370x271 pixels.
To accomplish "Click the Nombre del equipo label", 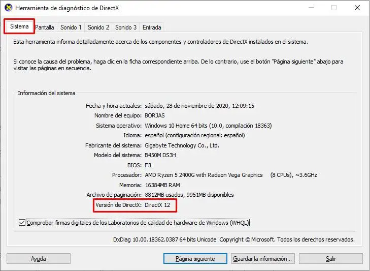I will [118, 115].
